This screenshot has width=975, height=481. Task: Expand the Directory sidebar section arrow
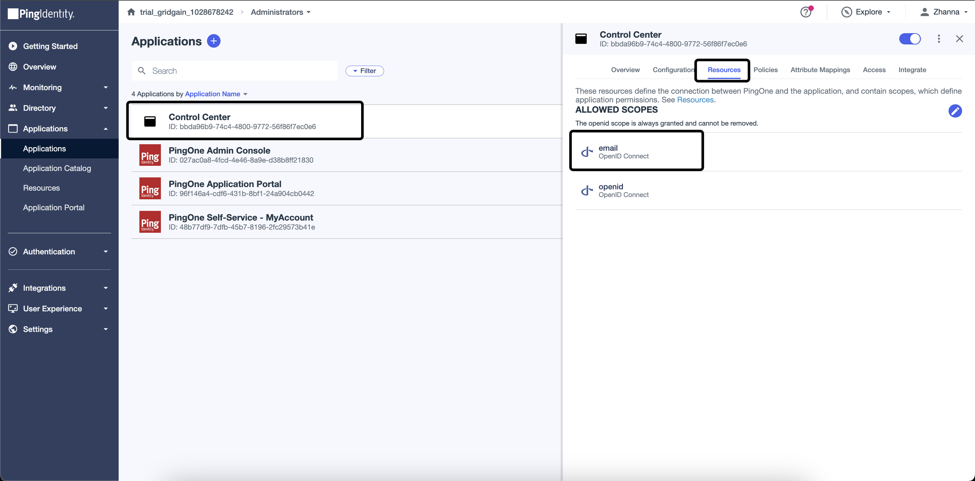106,108
